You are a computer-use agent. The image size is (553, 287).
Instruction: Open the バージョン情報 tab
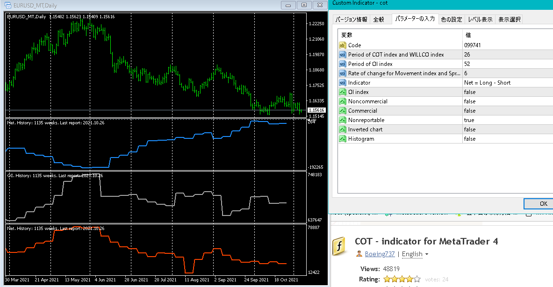pyautogui.click(x=351, y=19)
